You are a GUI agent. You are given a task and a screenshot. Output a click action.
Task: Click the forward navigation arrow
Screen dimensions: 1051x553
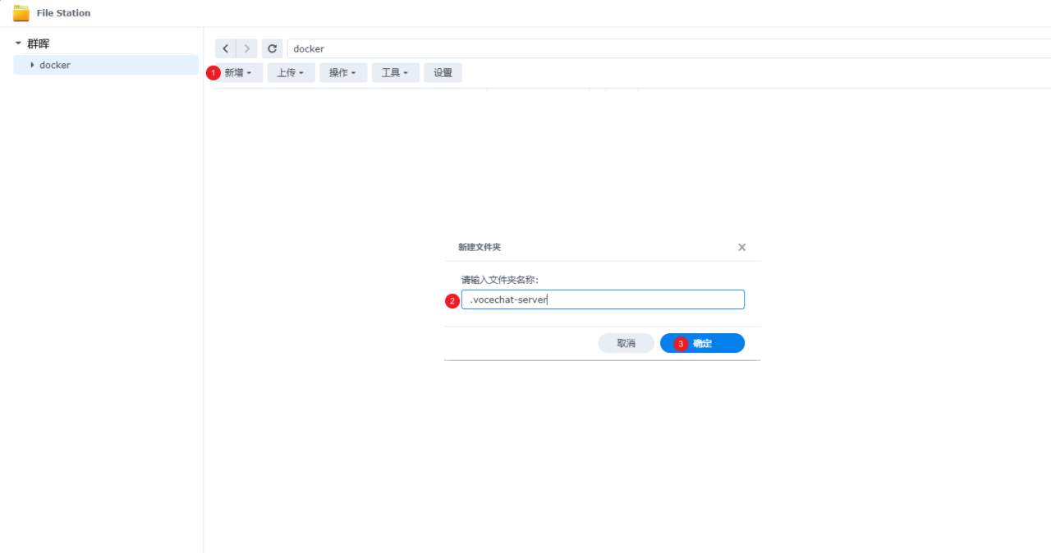(x=246, y=48)
